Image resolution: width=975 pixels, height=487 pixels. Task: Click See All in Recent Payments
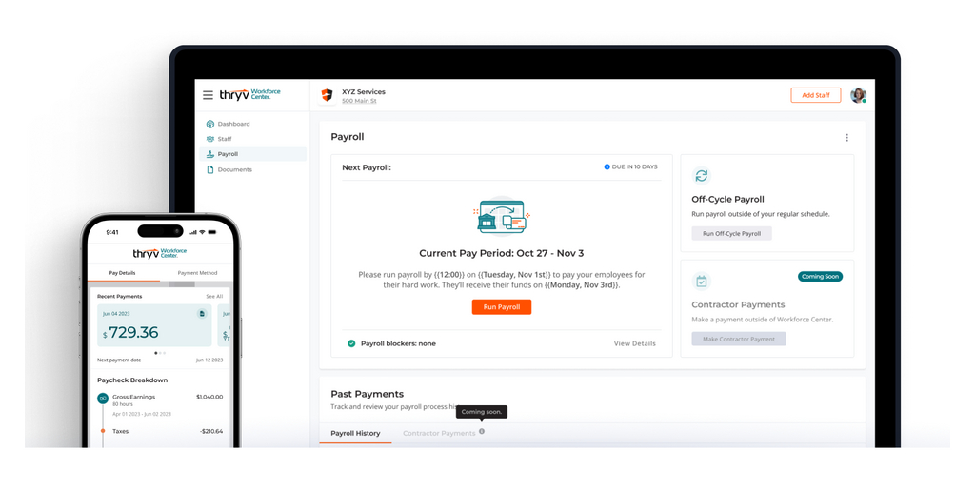click(214, 297)
